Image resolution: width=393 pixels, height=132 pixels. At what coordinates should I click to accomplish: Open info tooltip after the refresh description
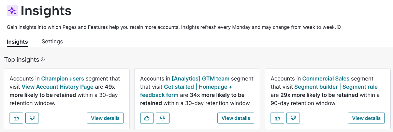[339, 27]
